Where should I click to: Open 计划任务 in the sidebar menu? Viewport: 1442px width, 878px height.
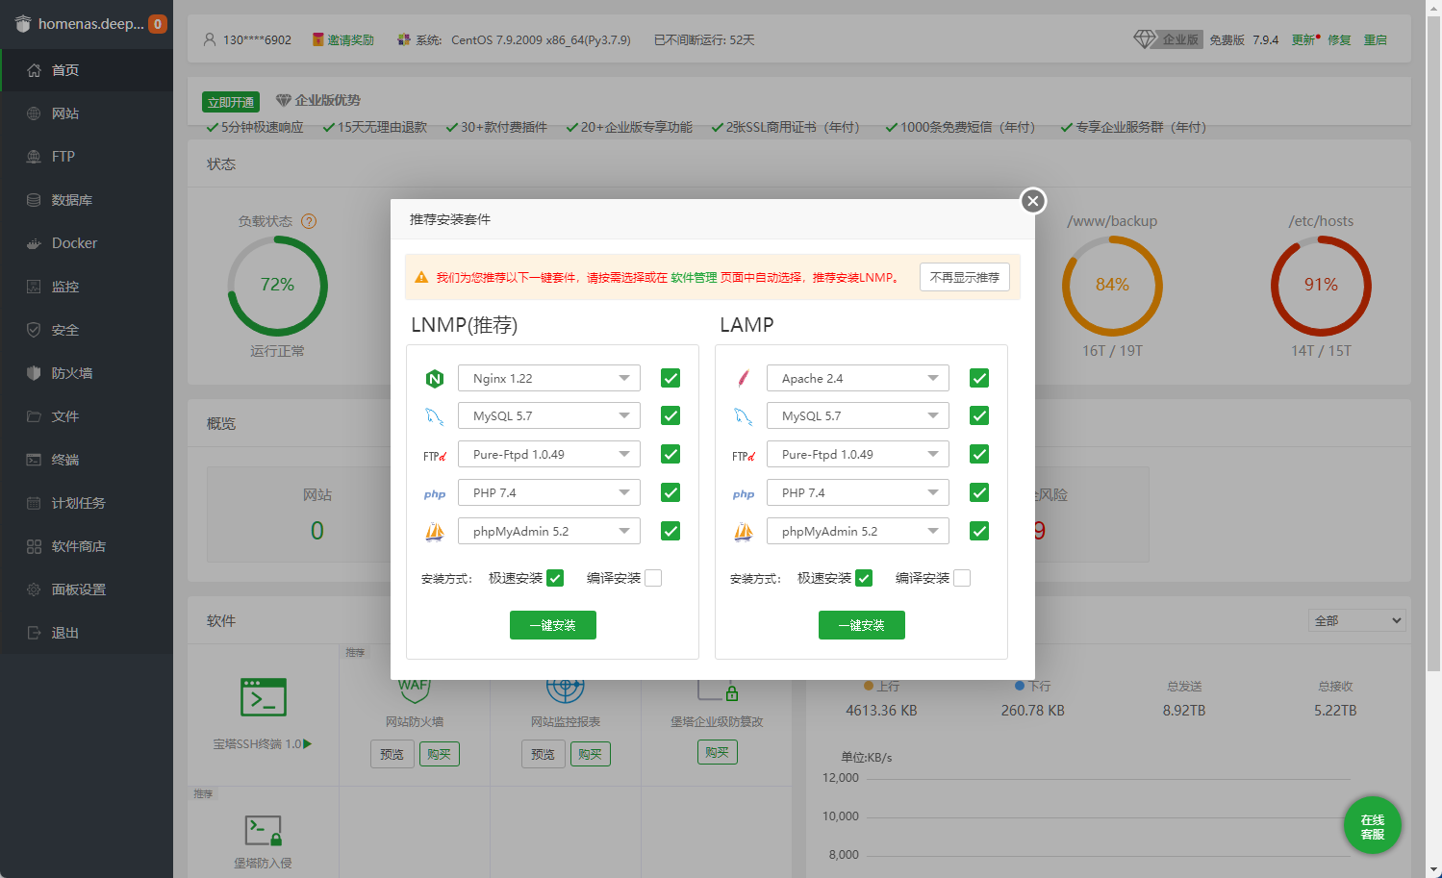coord(87,503)
